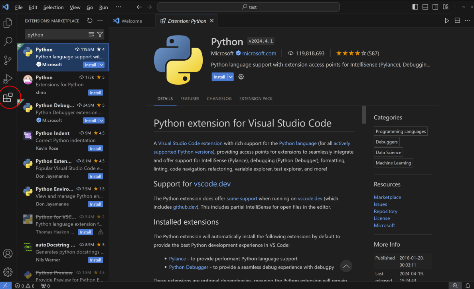Open the Edit menu
This screenshot has width=474, height=289.
(33, 7)
